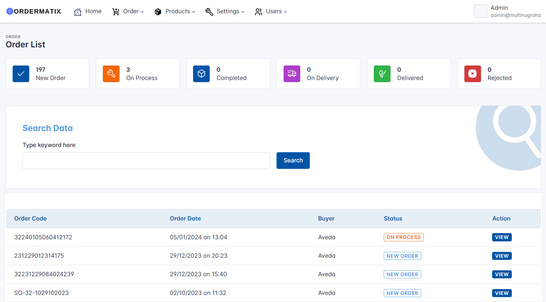Screen dimensions: 546x302
Task: Open the Admin profile menu
Action: (x=499, y=8)
